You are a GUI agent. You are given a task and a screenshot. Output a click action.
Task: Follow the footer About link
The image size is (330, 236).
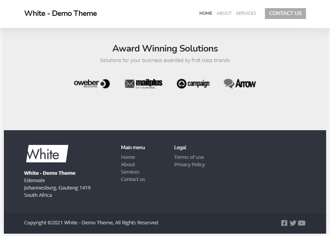128,164
